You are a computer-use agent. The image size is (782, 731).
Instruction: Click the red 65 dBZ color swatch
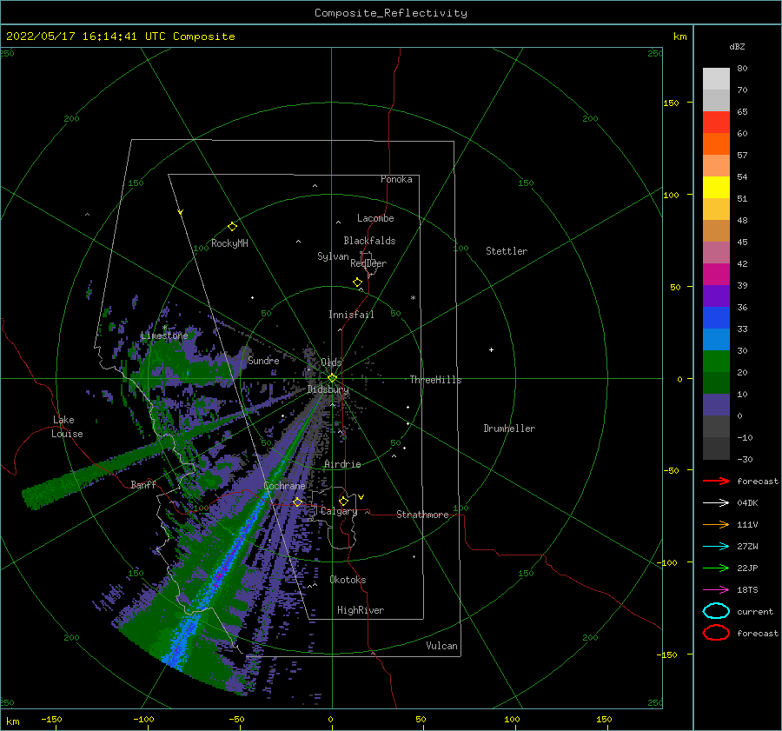tap(716, 123)
